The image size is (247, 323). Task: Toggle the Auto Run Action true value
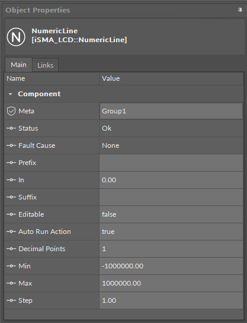171,232
